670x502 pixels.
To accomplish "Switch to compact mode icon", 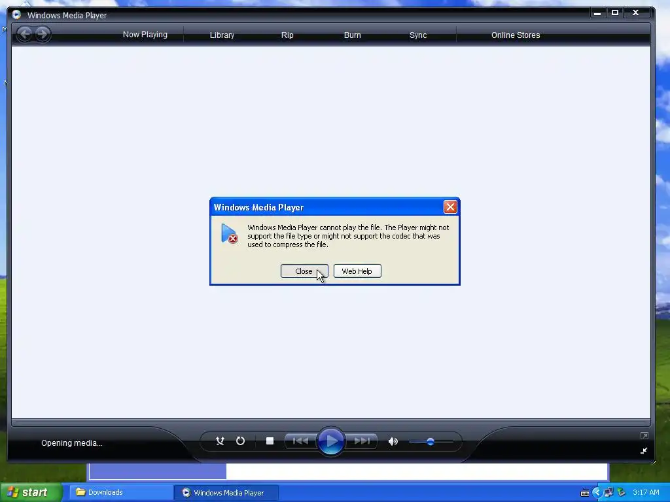I will pyautogui.click(x=644, y=451).
